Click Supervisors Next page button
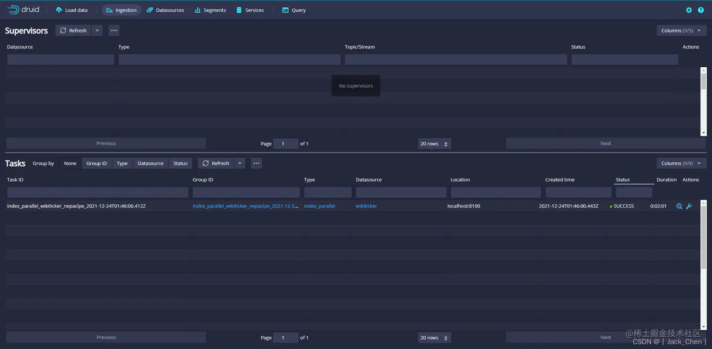712x349 pixels. tap(606, 143)
